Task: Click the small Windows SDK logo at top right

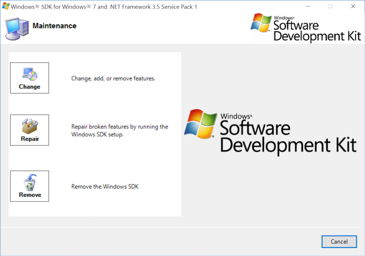Action: tap(305, 28)
